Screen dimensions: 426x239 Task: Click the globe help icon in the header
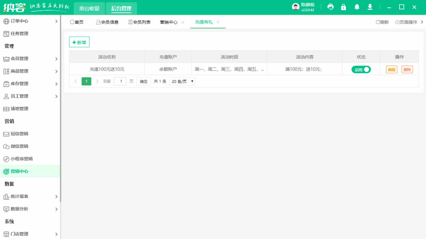point(330,7)
